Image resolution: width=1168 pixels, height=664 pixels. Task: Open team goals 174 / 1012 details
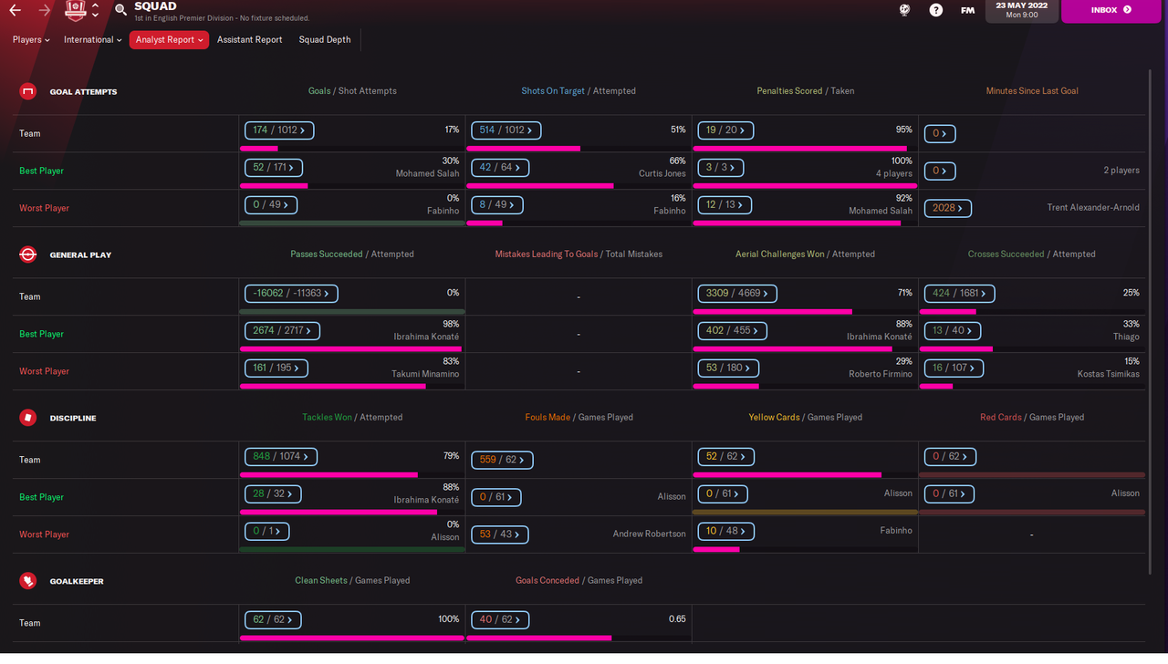[x=279, y=130]
